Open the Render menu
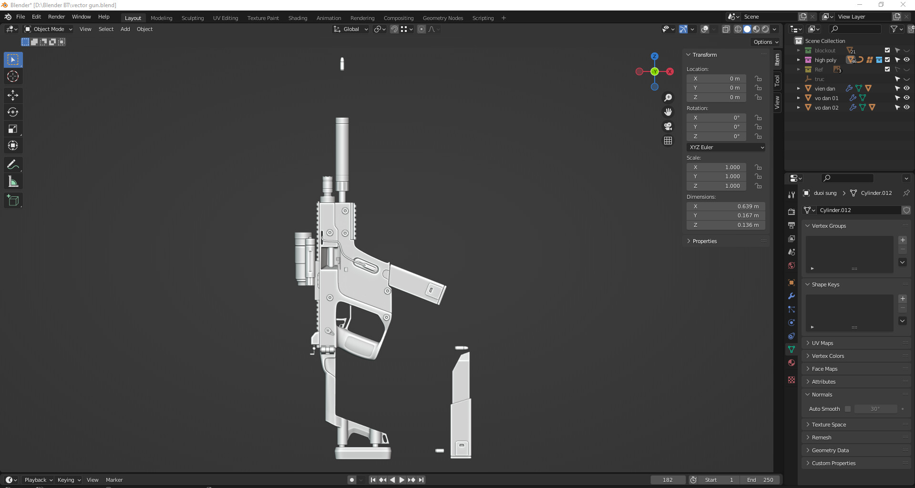Screen dimensions: 915x488 coord(56,17)
